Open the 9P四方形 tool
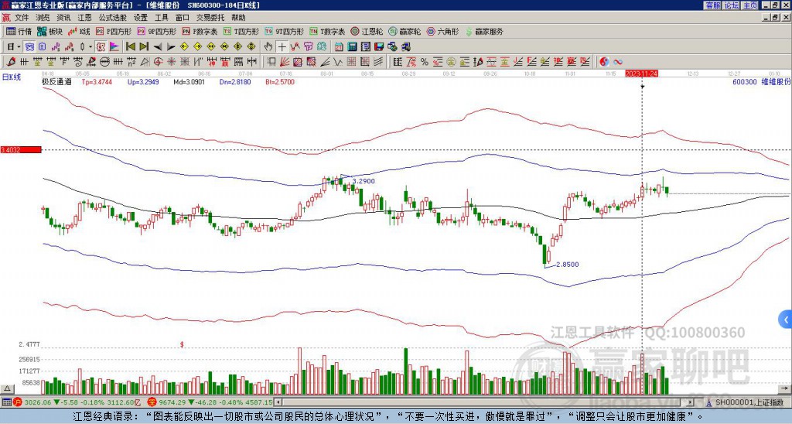The height and width of the screenshot is (424, 792). coord(156,31)
